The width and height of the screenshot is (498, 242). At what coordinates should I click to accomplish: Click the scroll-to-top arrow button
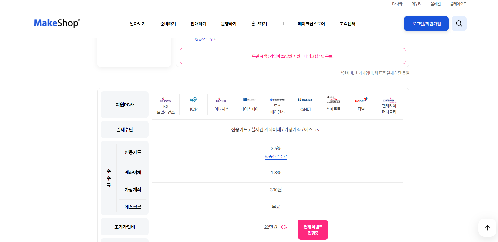(x=487, y=228)
